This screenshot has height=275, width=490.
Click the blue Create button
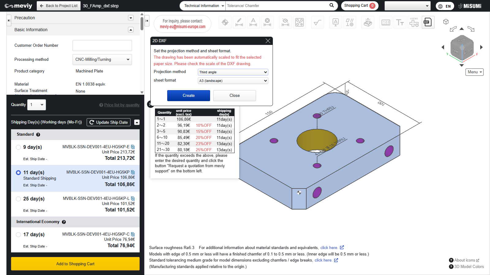pos(189,96)
